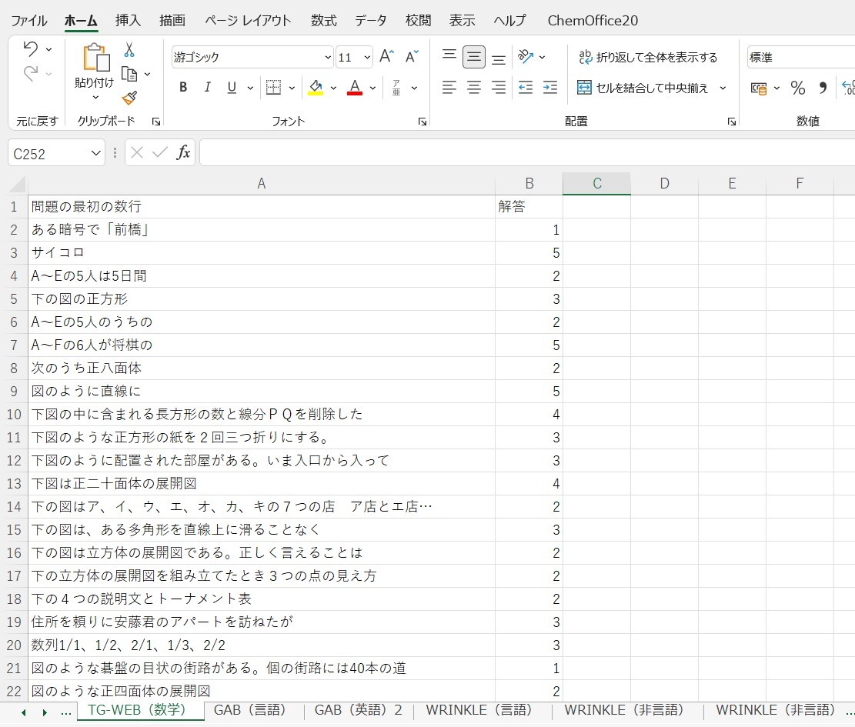This screenshot has width=855, height=727.
Task: Open the Name Box dropdown arrow
Action: [x=96, y=154]
